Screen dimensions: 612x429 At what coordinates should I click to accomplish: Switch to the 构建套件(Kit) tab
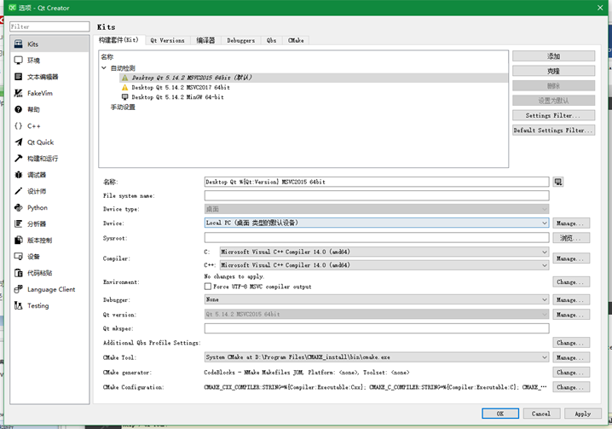pos(118,40)
